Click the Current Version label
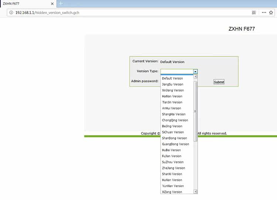 [x=145, y=61]
